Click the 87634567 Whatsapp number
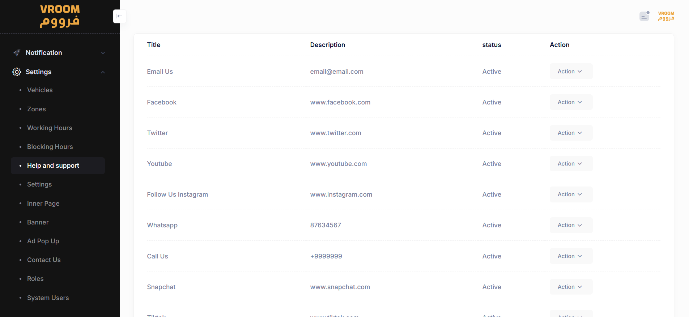 (x=326, y=225)
